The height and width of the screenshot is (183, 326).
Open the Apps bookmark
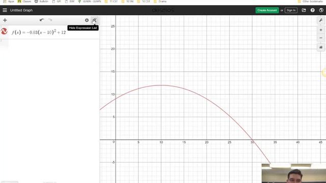(x=9, y=2)
